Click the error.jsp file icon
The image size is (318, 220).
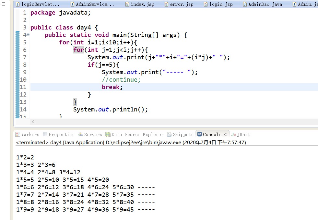click(166, 4)
